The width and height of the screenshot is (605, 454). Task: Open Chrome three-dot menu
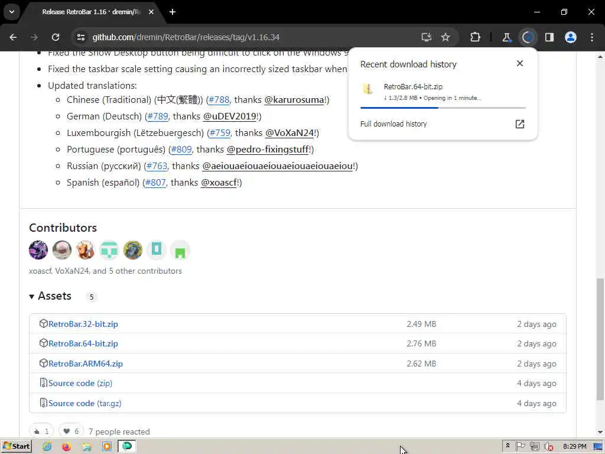(592, 37)
